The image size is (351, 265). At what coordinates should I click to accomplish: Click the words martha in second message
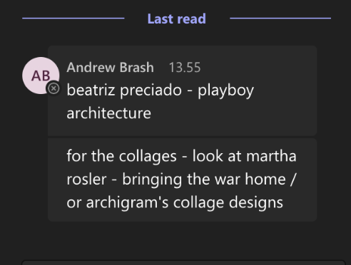point(271,156)
